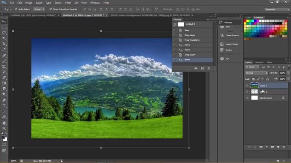Select the New state in History

coord(193,30)
